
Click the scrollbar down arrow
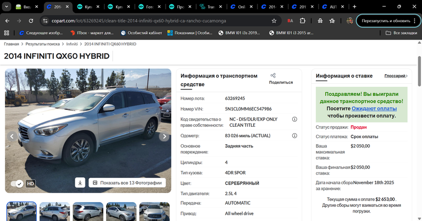419,218
